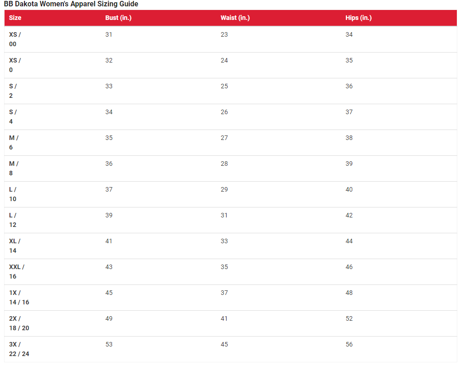The height and width of the screenshot is (366, 465).
Task: Select the M / 6 size label
Action: pyautogui.click(x=14, y=142)
